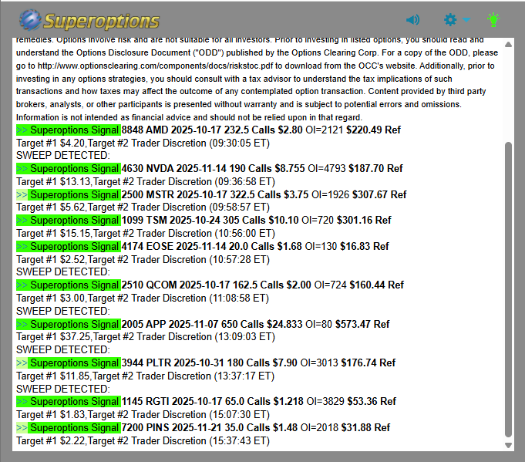The width and height of the screenshot is (525, 462).
Task: Click the Superoptions wordmark in the header
Action: coord(100,20)
